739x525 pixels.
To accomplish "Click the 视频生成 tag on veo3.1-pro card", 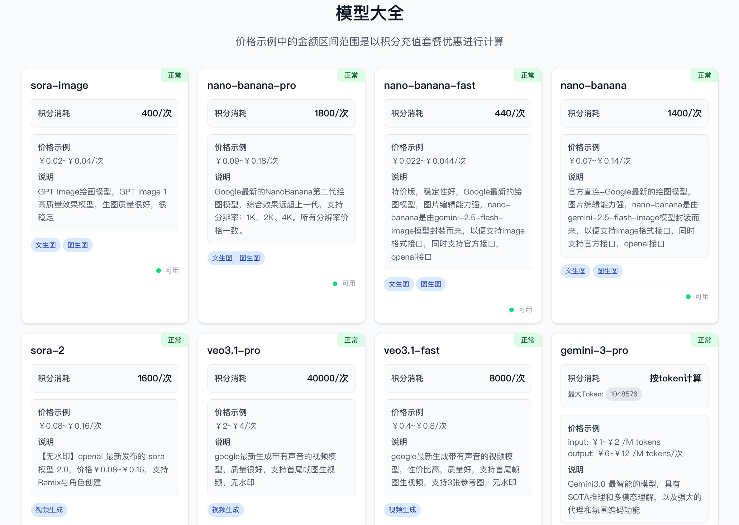I will click(x=225, y=510).
